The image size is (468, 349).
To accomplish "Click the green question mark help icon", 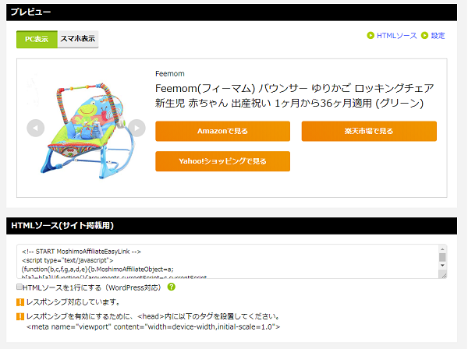I will point(172,287).
